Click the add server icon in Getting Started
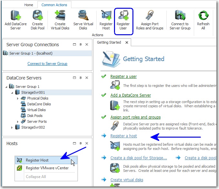 point(115,105)
